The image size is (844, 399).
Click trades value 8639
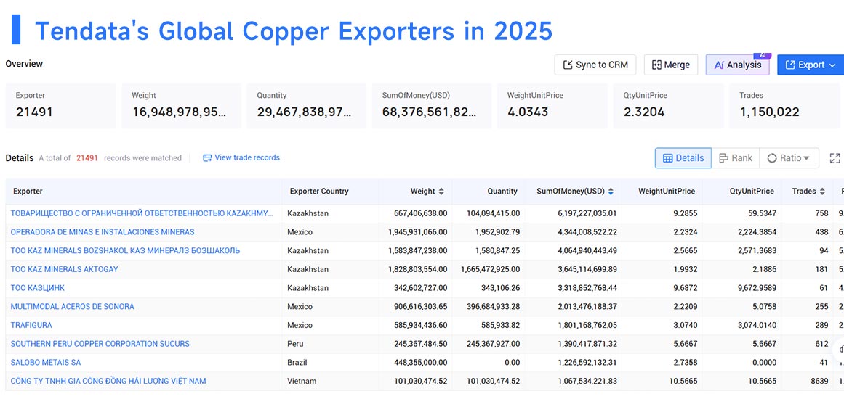[820, 382]
